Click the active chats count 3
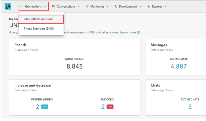The height and width of the screenshot is (121, 206). coord(190,107)
